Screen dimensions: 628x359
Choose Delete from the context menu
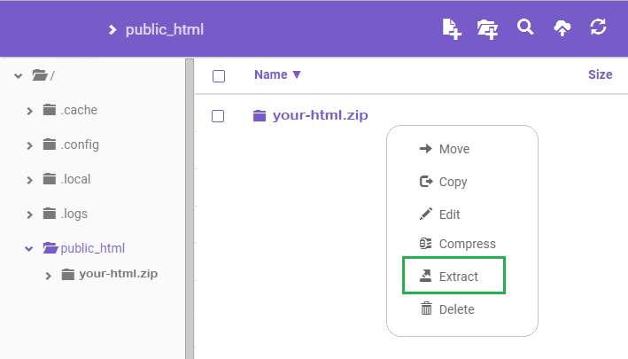[x=455, y=309]
